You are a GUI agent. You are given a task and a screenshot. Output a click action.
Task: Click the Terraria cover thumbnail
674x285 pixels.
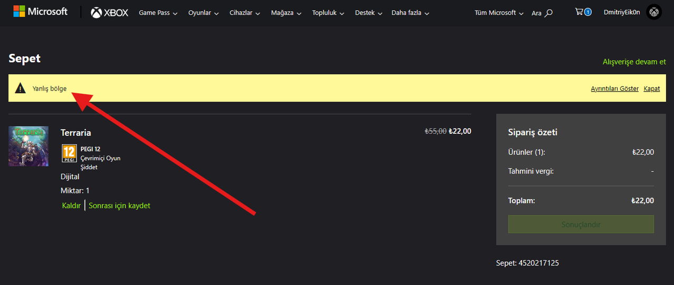[28, 146]
